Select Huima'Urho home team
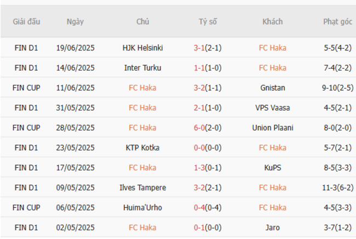Image resolution: width=356 pixels, height=239 pixels. tap(143, 208)
